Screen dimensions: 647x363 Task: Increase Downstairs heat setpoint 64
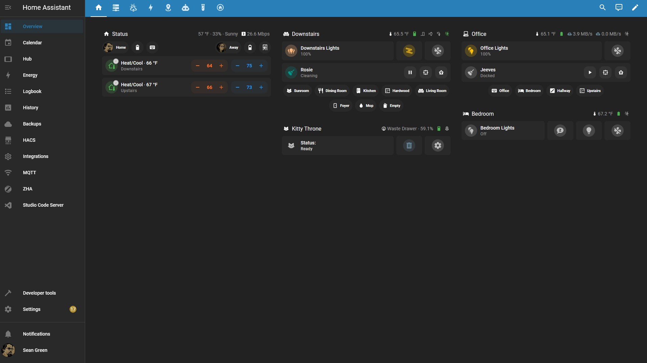pos(221,66)
